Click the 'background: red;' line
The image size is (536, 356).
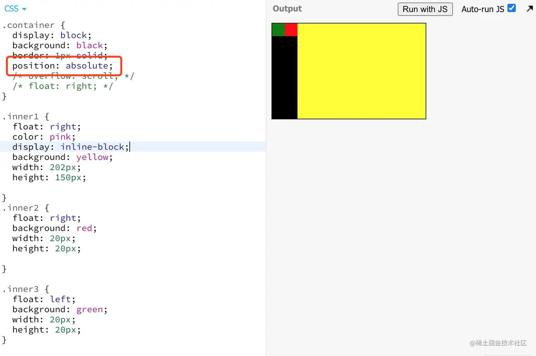(55, 228)
